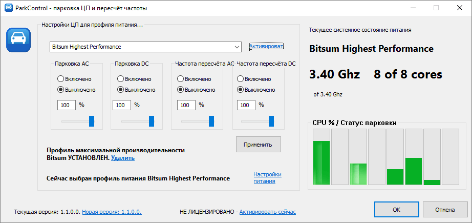Click the 'CPU % / Статус парковки' heading
This screenshot has width=472, height=223.
(x=354, y=123)
